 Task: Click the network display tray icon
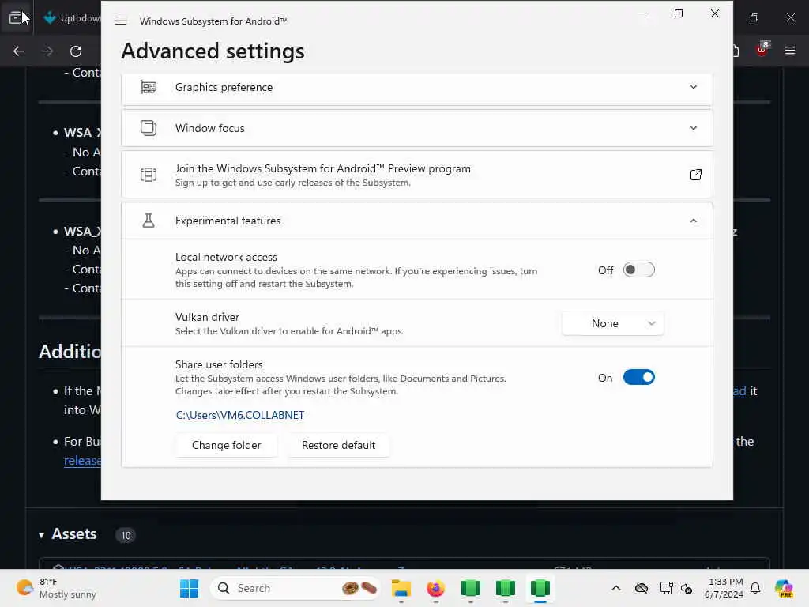click(666, 588)
